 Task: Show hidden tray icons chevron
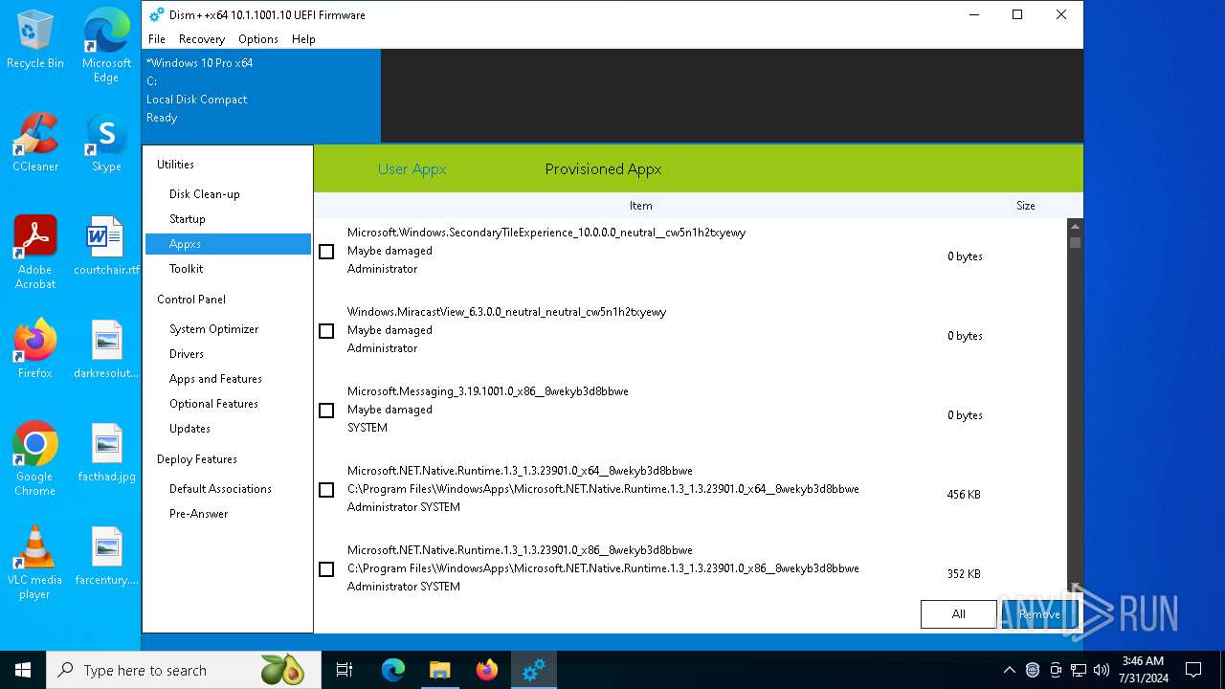click(x=1009, y=670)
